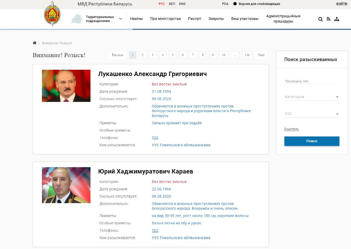Click the Внимание! Розыск! page heading
Screen dimensions: 351x249
pos(59,55)
